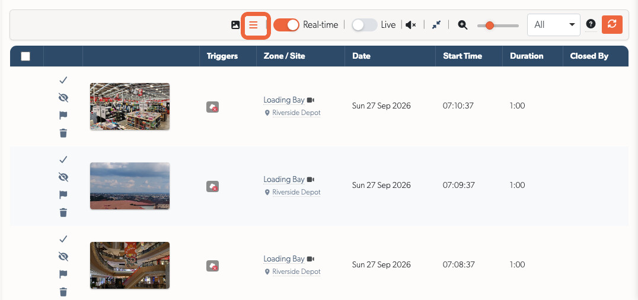
Task: Acknowledge the 07:09:37 event with checkmark
Action: point(63,159)
